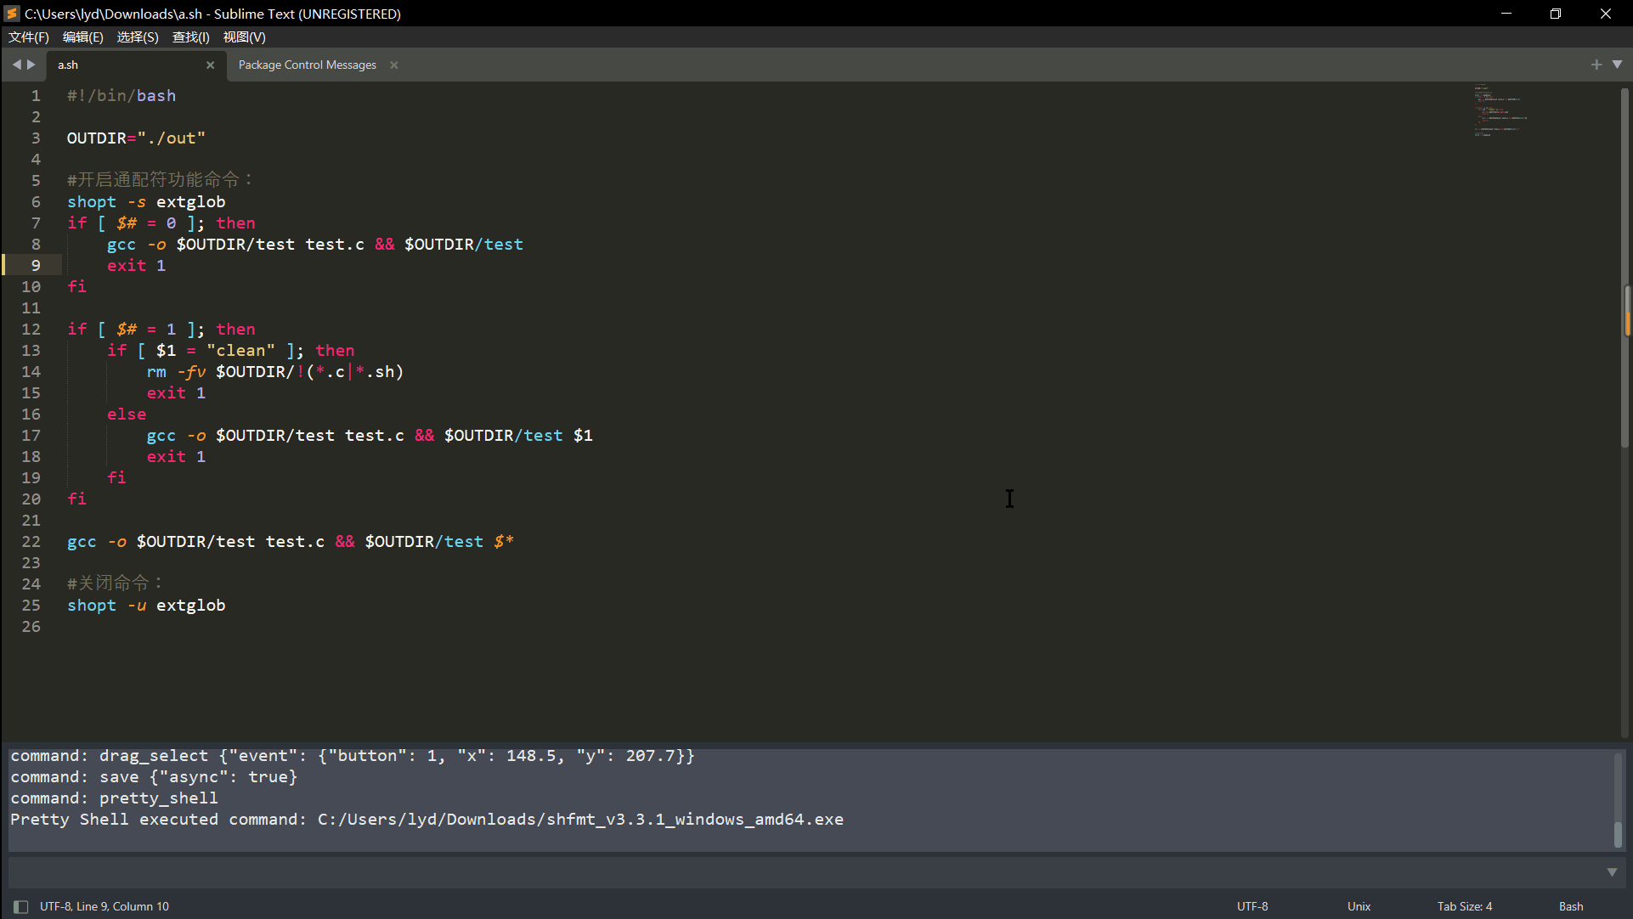Change Tab Size: 4 setting
Image resolution: width=1633 pixels, height=919 pixels.
(1464, 906)
